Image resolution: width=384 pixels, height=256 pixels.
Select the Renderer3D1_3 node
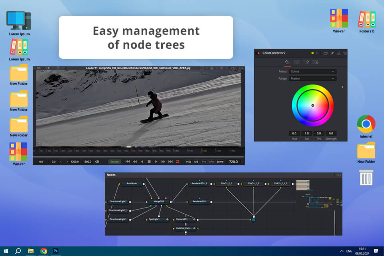tap(199, 184)
